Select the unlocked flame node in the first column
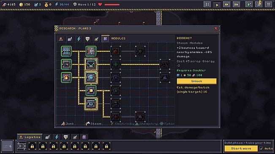The width and height of the screenshot is (275, 154). (66, 77)
